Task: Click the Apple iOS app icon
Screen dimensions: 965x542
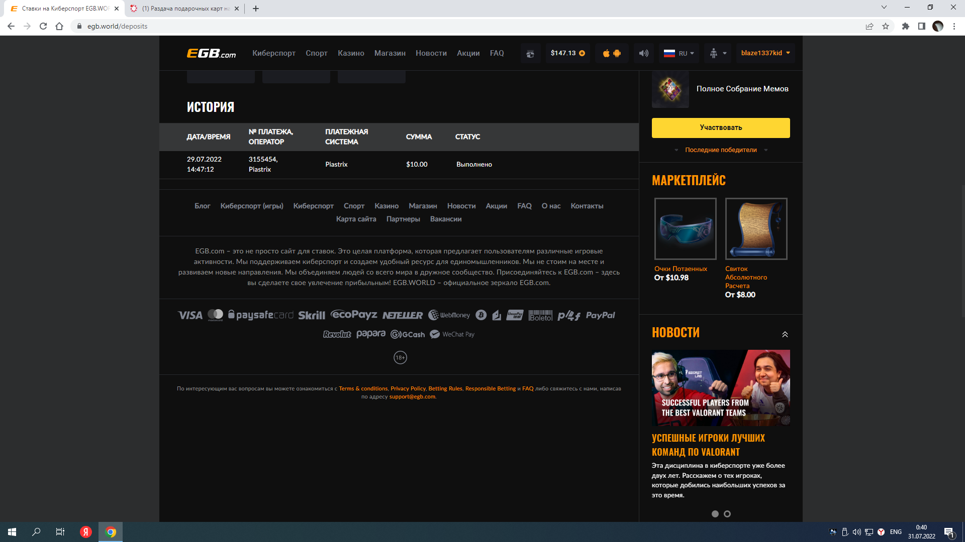Action: click(x=606, y=53)
